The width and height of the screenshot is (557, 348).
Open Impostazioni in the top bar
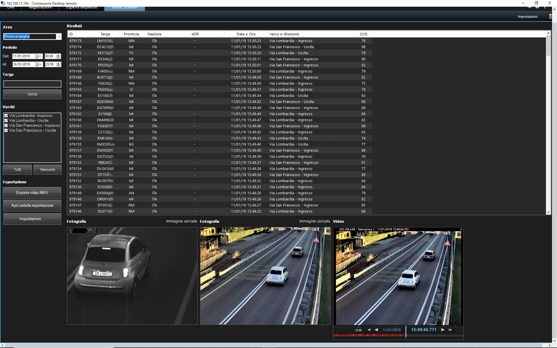(527, 17)
